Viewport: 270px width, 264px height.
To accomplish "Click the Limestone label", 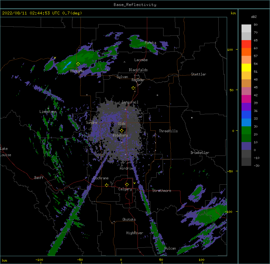I will (x=48, y=112).
